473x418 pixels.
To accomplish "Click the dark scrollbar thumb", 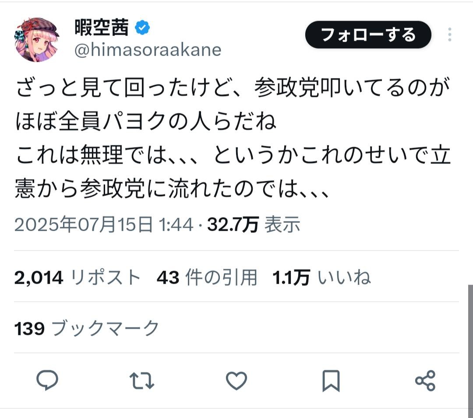I will [x=470, y=350].
